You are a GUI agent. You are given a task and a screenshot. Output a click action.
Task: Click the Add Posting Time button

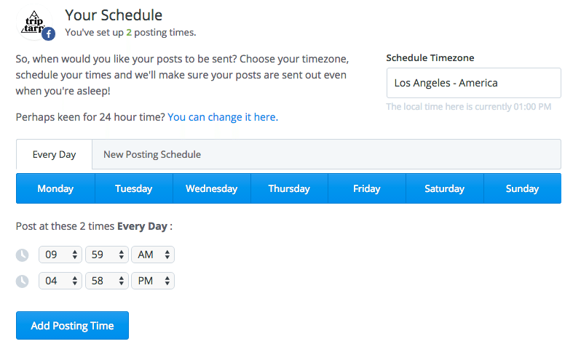72,325
